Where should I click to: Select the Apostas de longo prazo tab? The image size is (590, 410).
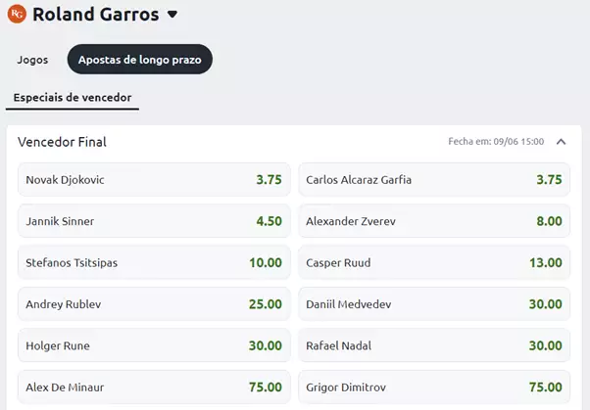139,60
